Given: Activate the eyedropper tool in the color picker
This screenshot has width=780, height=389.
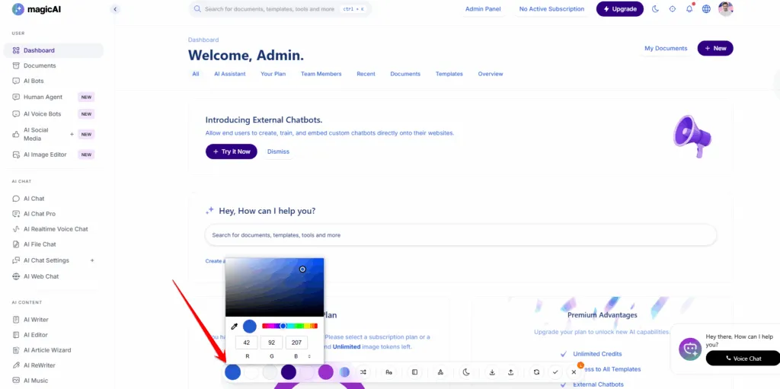Looking at the screenshot, I should click(x=235, y=327).
